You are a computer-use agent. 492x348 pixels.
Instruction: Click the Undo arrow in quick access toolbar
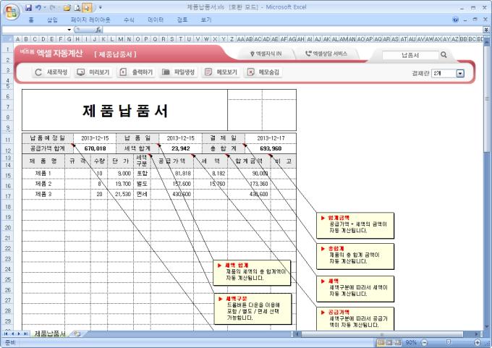click(39, 7)
